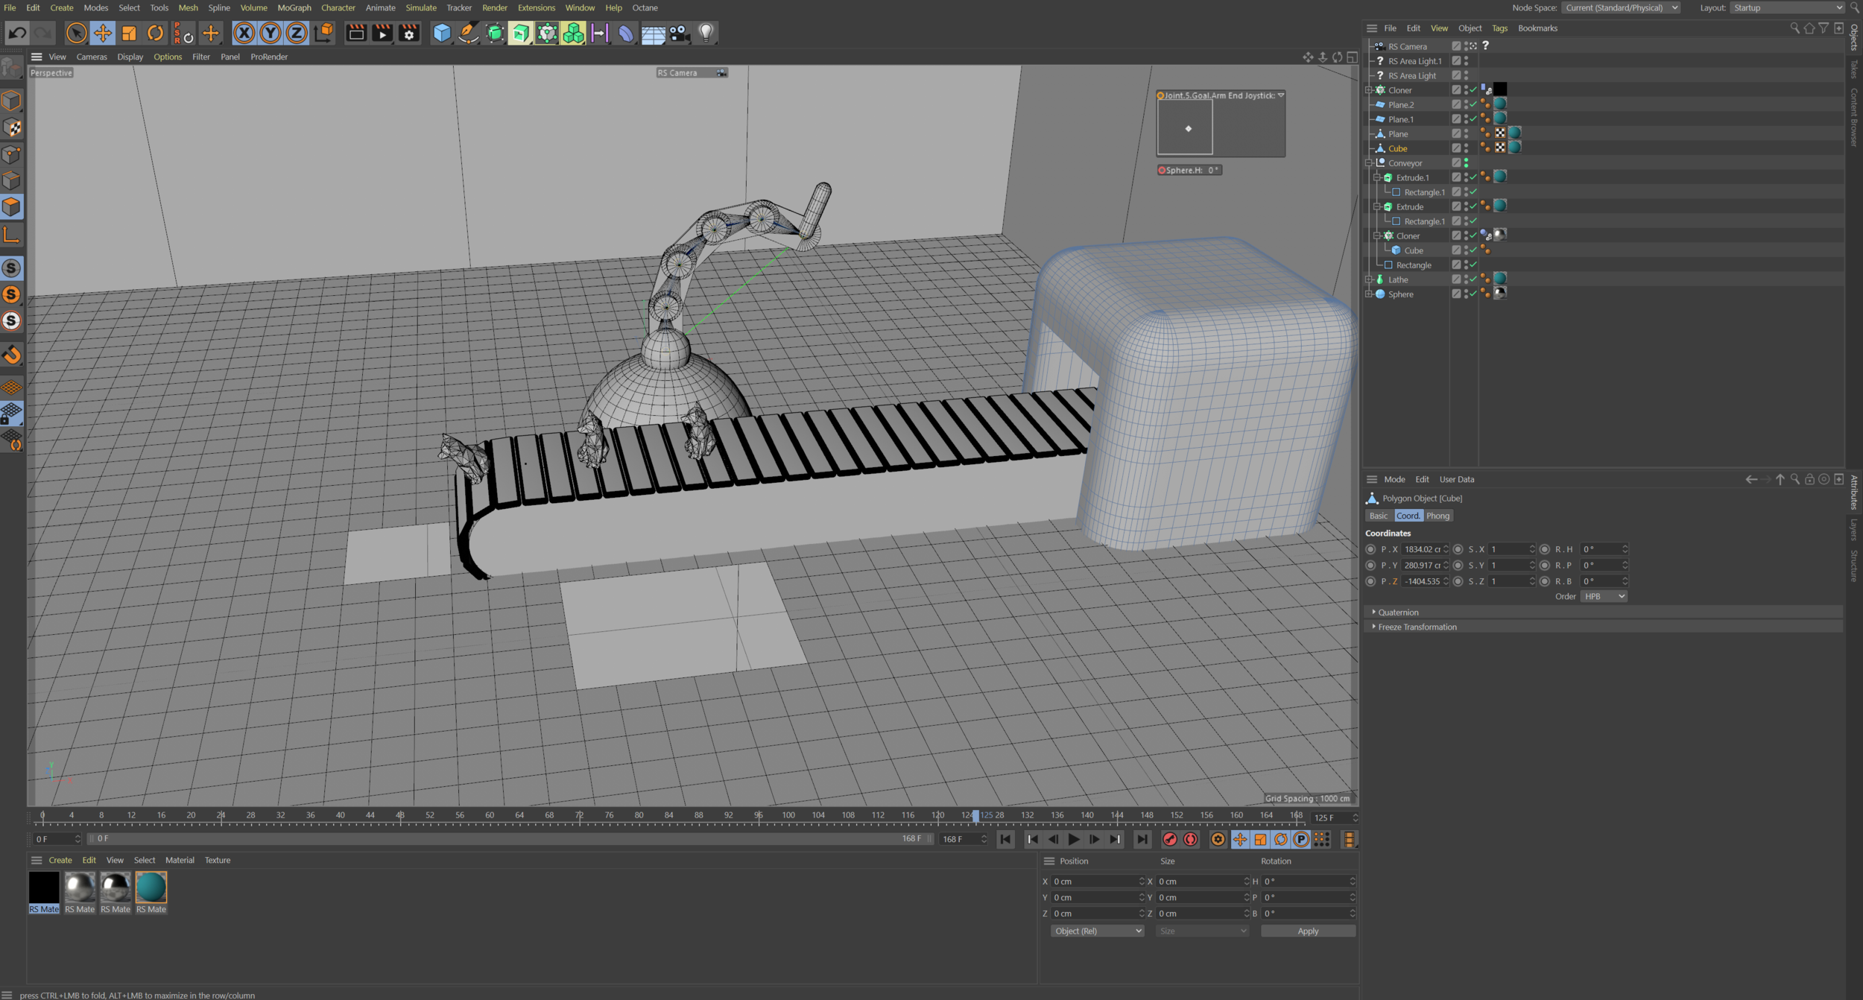
Task: Select the teal RS Material swatch
Action: coord(151,887)
